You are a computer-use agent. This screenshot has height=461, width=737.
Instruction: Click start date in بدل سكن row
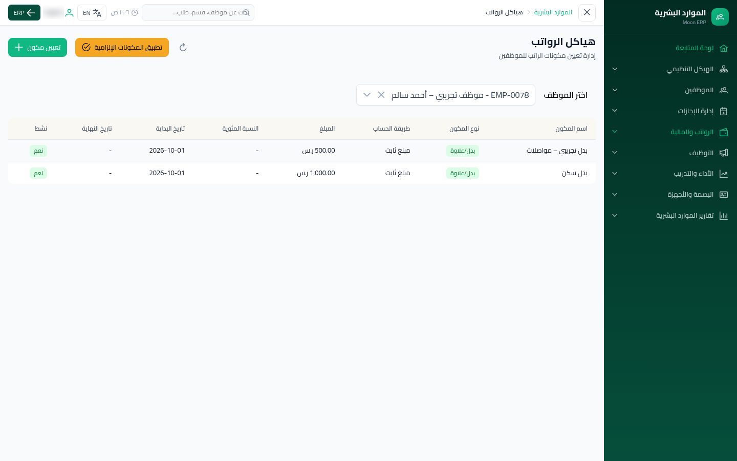click(167, 173)
